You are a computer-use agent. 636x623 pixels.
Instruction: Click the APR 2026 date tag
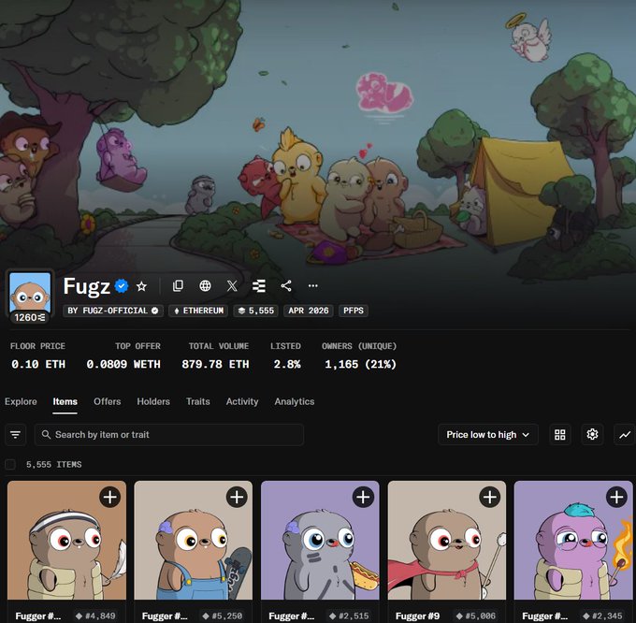(x=309, y=311)
